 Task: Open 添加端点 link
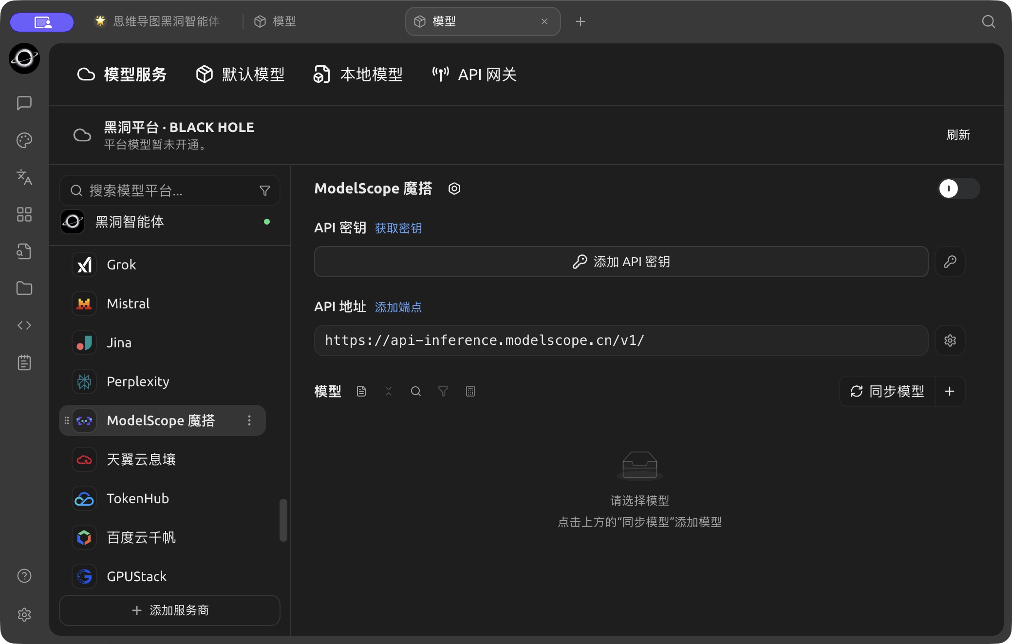398,307
